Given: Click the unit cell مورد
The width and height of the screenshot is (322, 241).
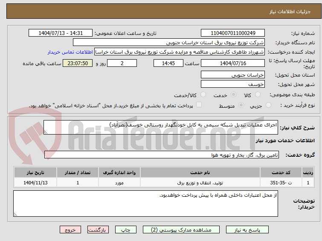Looking at the screenshot, I should click(119, 183).
